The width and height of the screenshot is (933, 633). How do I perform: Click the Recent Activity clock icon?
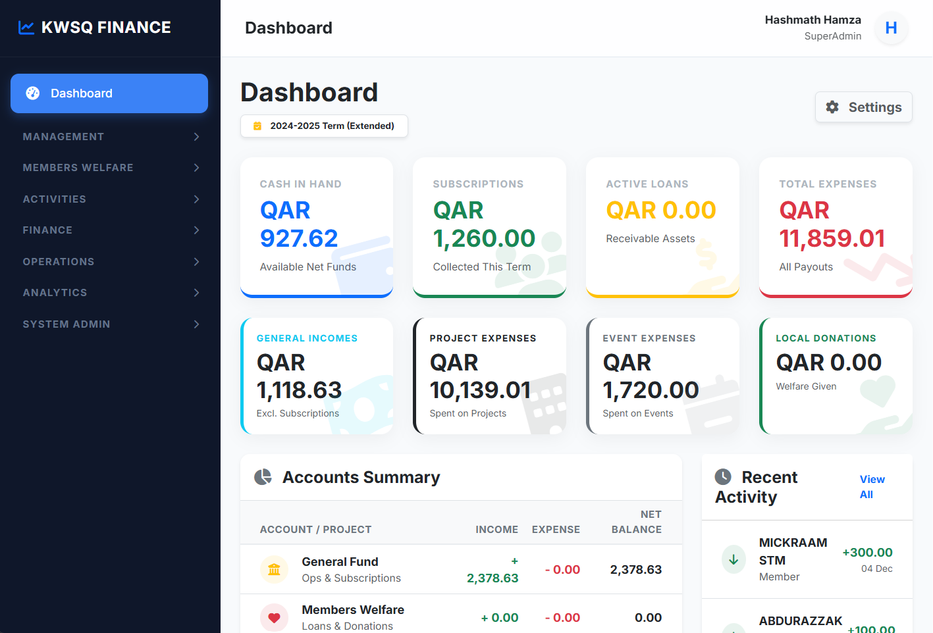pyautogui.click(x=723, y=477)
